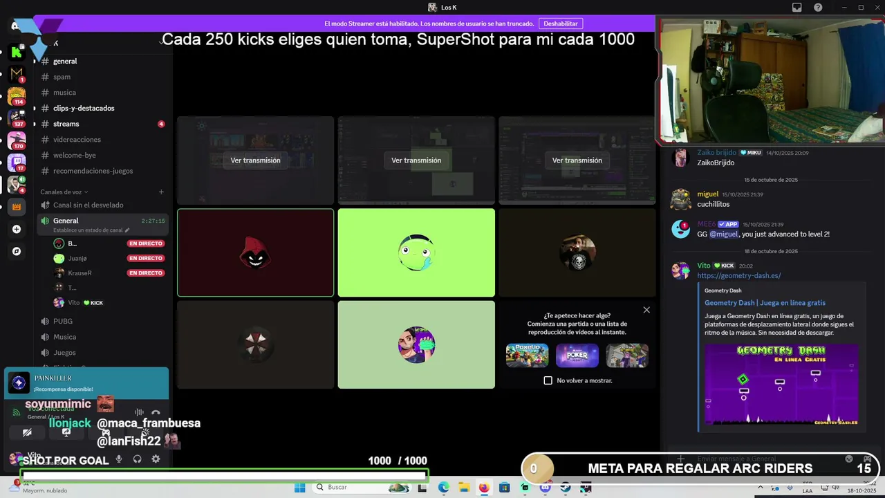
Task: Open the green Kick server icon
Action: click(x=17, y=52)
